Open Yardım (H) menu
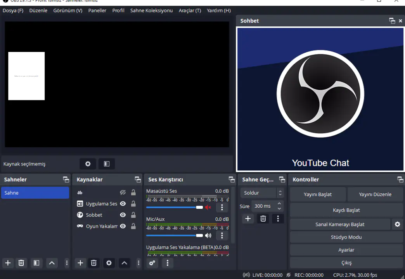Image resolution: width=405 pixels, height=279 pixels. pos(219,10)
